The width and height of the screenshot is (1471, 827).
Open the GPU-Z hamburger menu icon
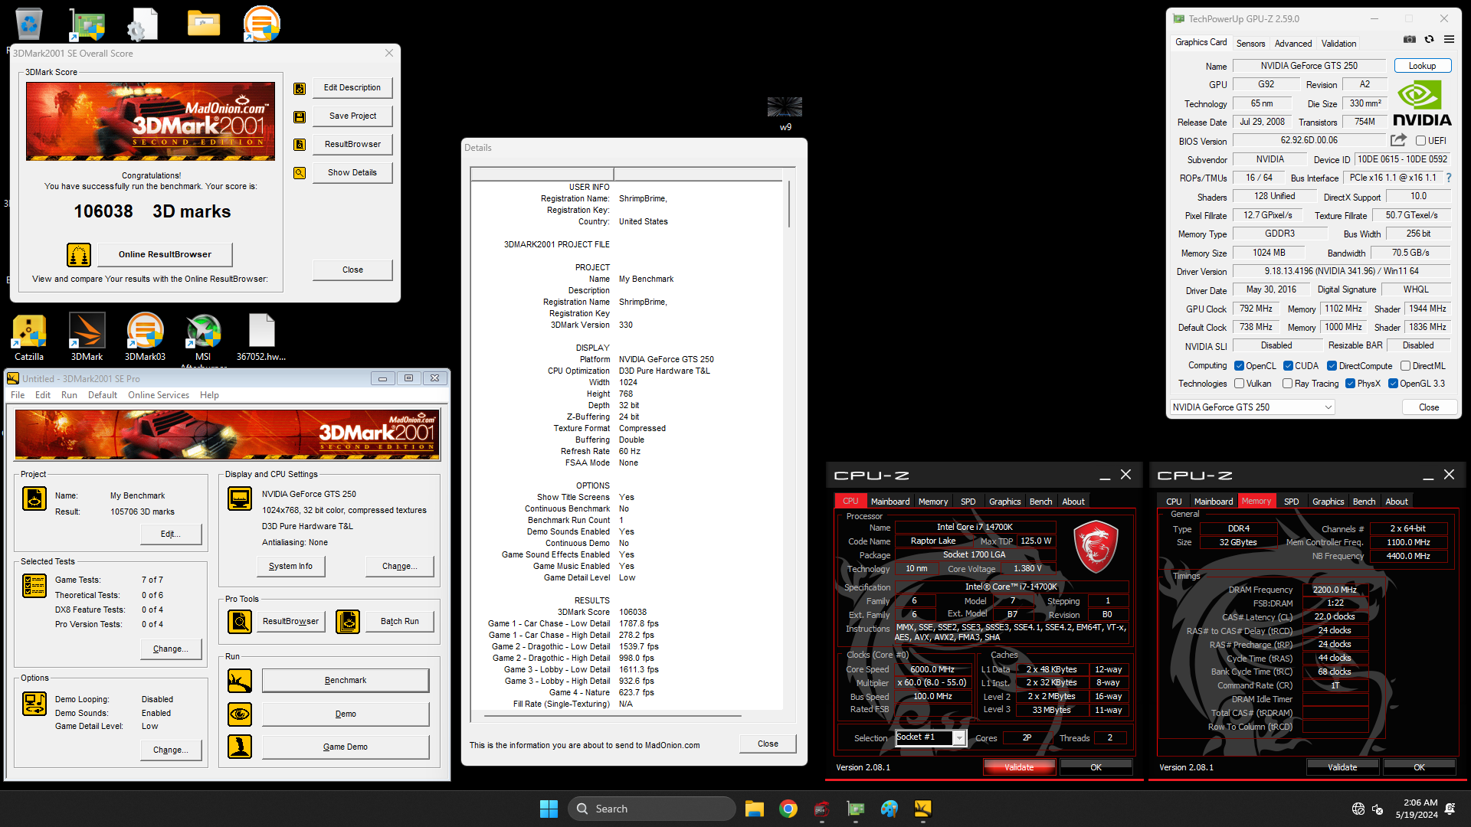coord(1449,40)
